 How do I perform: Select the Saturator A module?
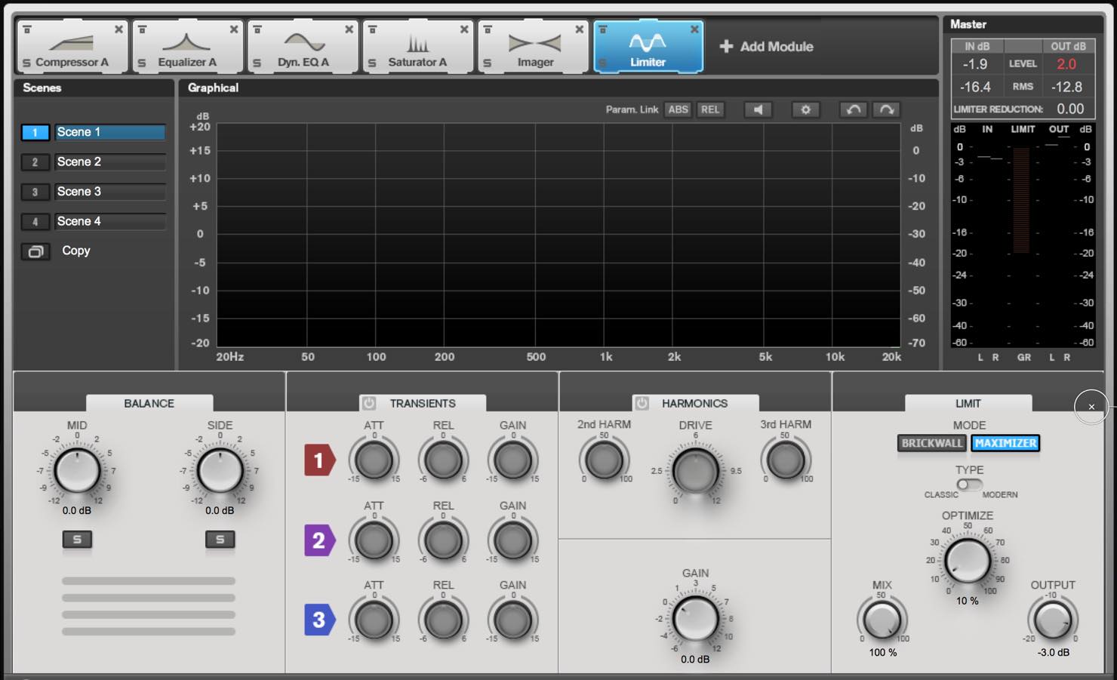417,47
